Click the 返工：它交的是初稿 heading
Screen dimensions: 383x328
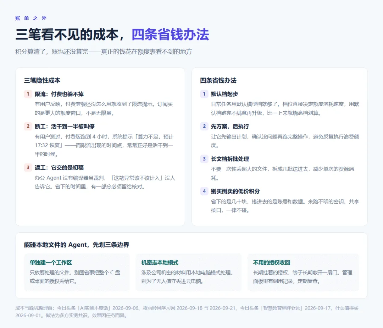coord(59,167)
